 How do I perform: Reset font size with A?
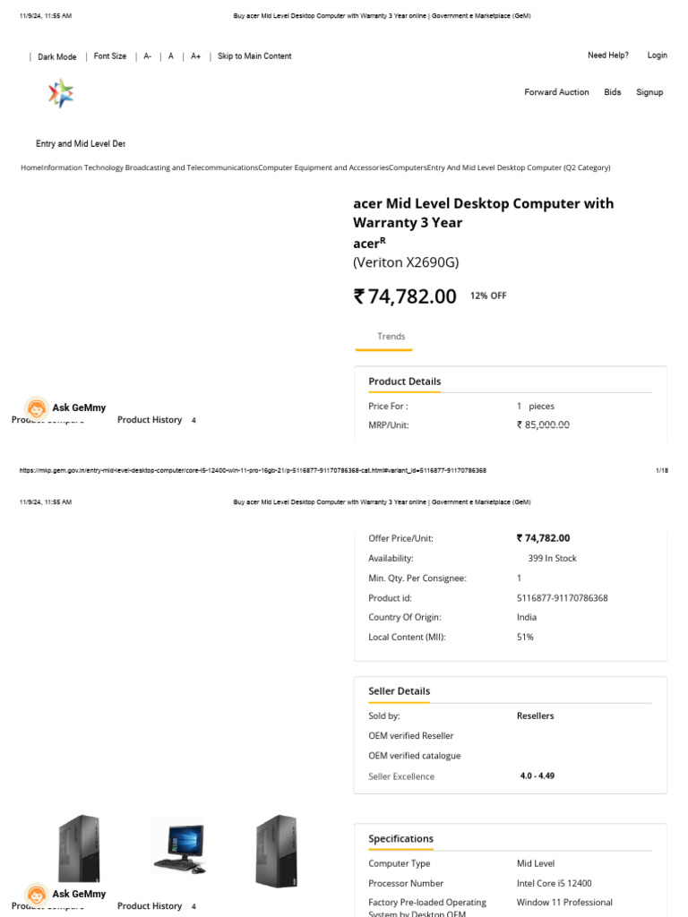(171, 56)
